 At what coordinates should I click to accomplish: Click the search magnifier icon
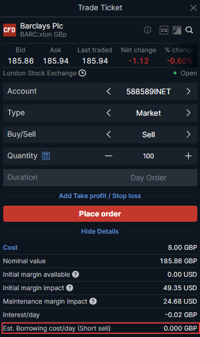click(x=189, y=30)
